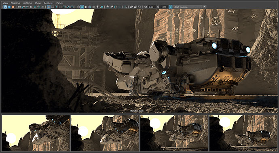Click the bookmarks icon in toolbar
This screenshot has height=153, width=279.
point(31,7)
